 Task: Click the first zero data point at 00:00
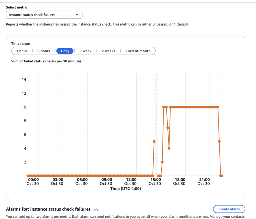coord(28,176)
